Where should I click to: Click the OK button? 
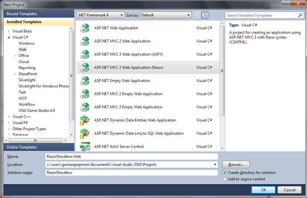(x=263, y=190)
